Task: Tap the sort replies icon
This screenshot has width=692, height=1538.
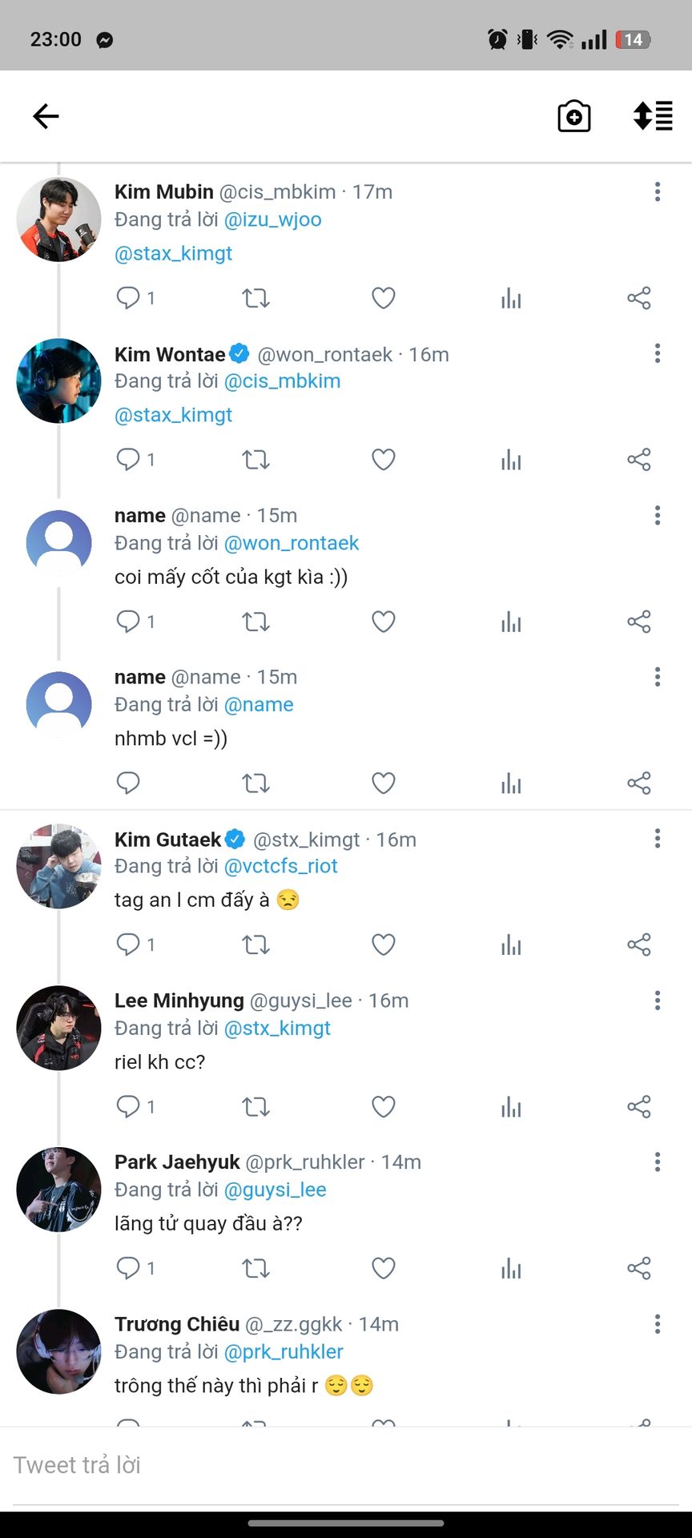Action: (x=653, y=116)
